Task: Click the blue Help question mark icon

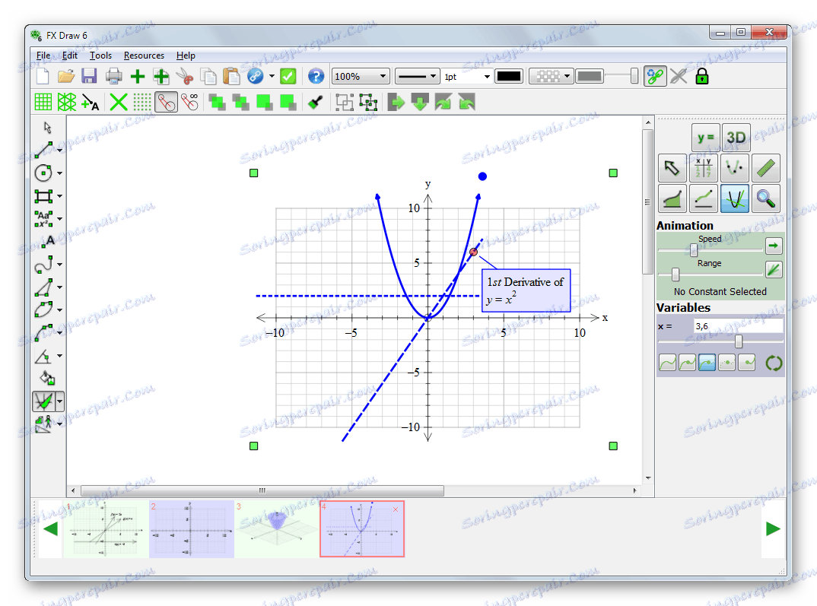Action: (x=316, y=76)
